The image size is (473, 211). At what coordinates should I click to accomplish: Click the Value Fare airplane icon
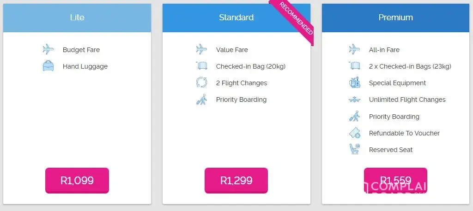(x=201, y=49)
